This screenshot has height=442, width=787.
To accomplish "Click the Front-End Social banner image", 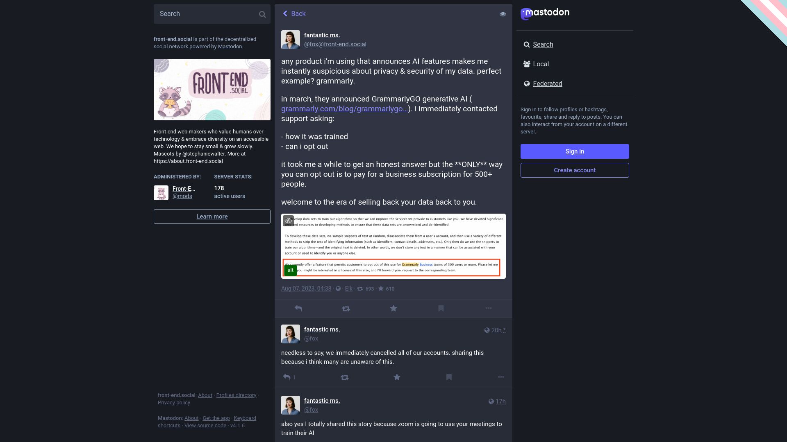I will (x=212, y=90).
